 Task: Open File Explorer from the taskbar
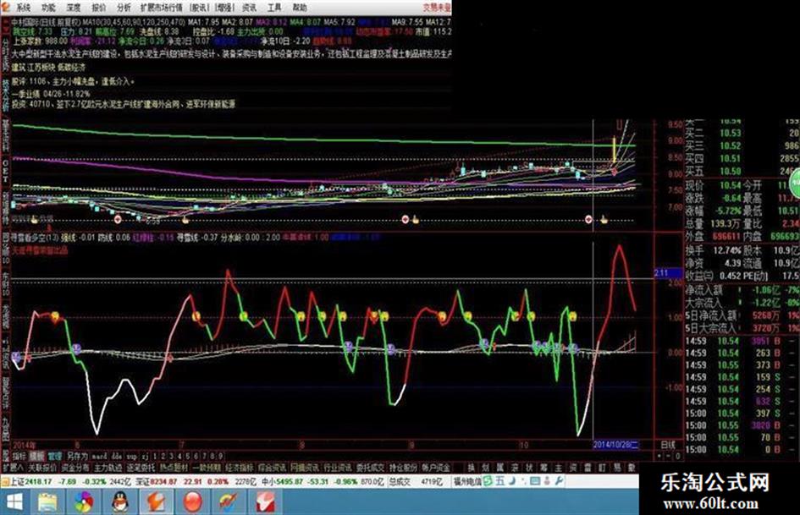pos(48,503)
